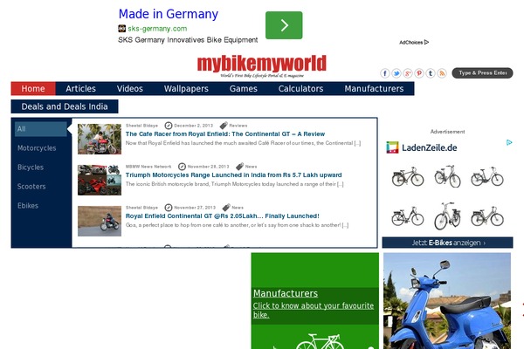This screenshot has width=524, height=349.
Task: Open the Pinterest social icon
Action: 419,73
